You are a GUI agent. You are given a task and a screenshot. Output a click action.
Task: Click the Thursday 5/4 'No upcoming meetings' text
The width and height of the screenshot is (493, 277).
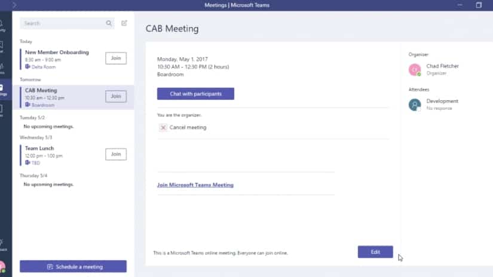click(x=49, y=184)
